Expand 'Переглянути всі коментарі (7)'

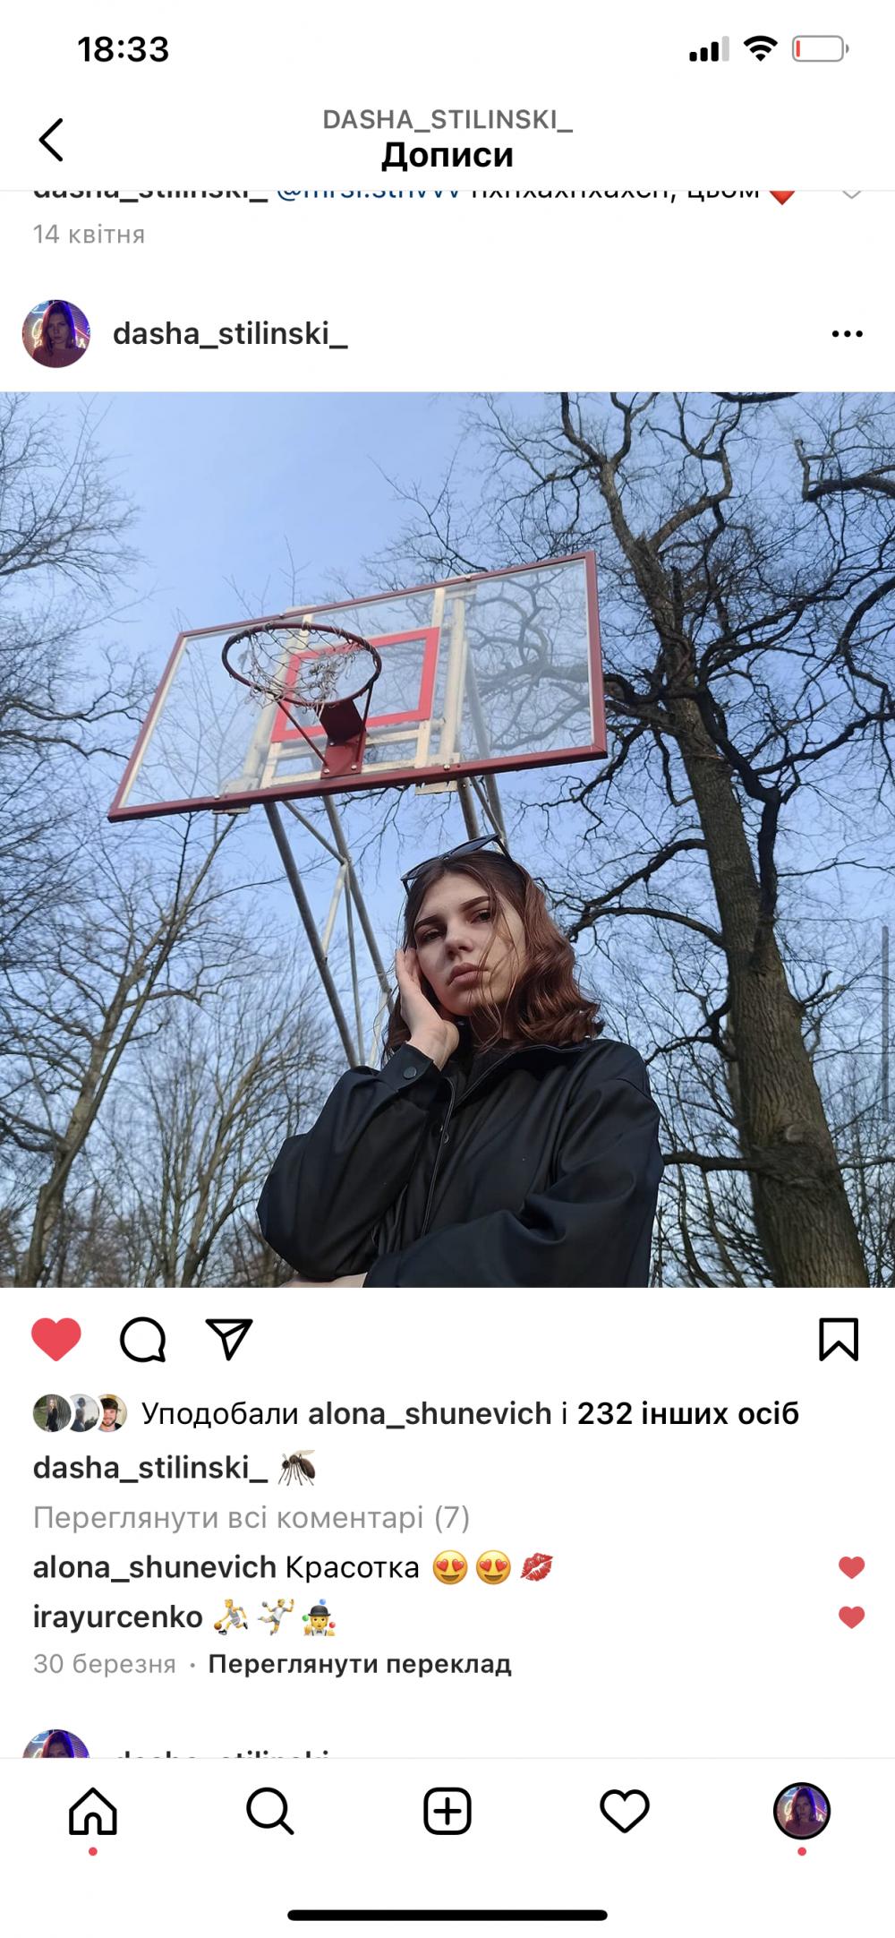(x=251, y=1517)
